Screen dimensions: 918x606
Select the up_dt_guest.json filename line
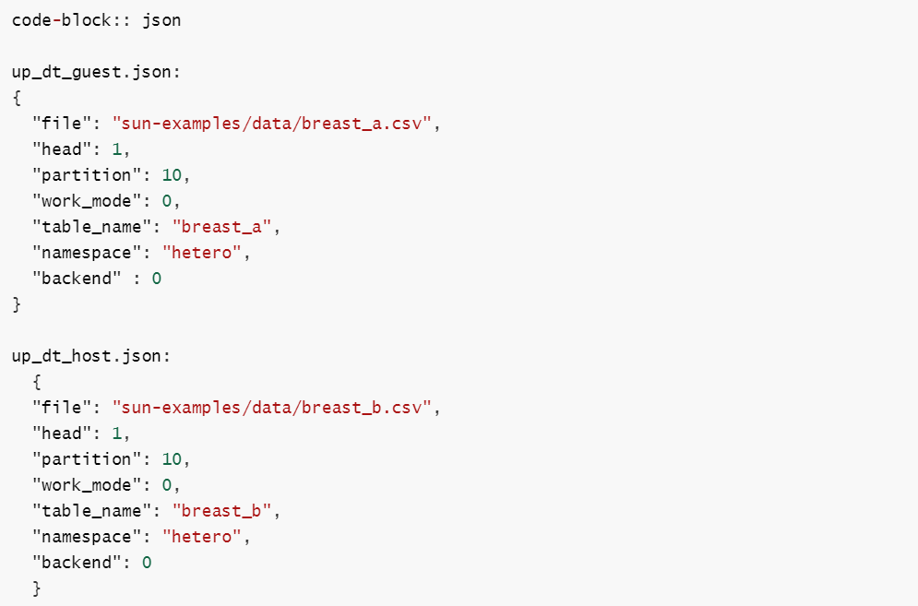96,72
